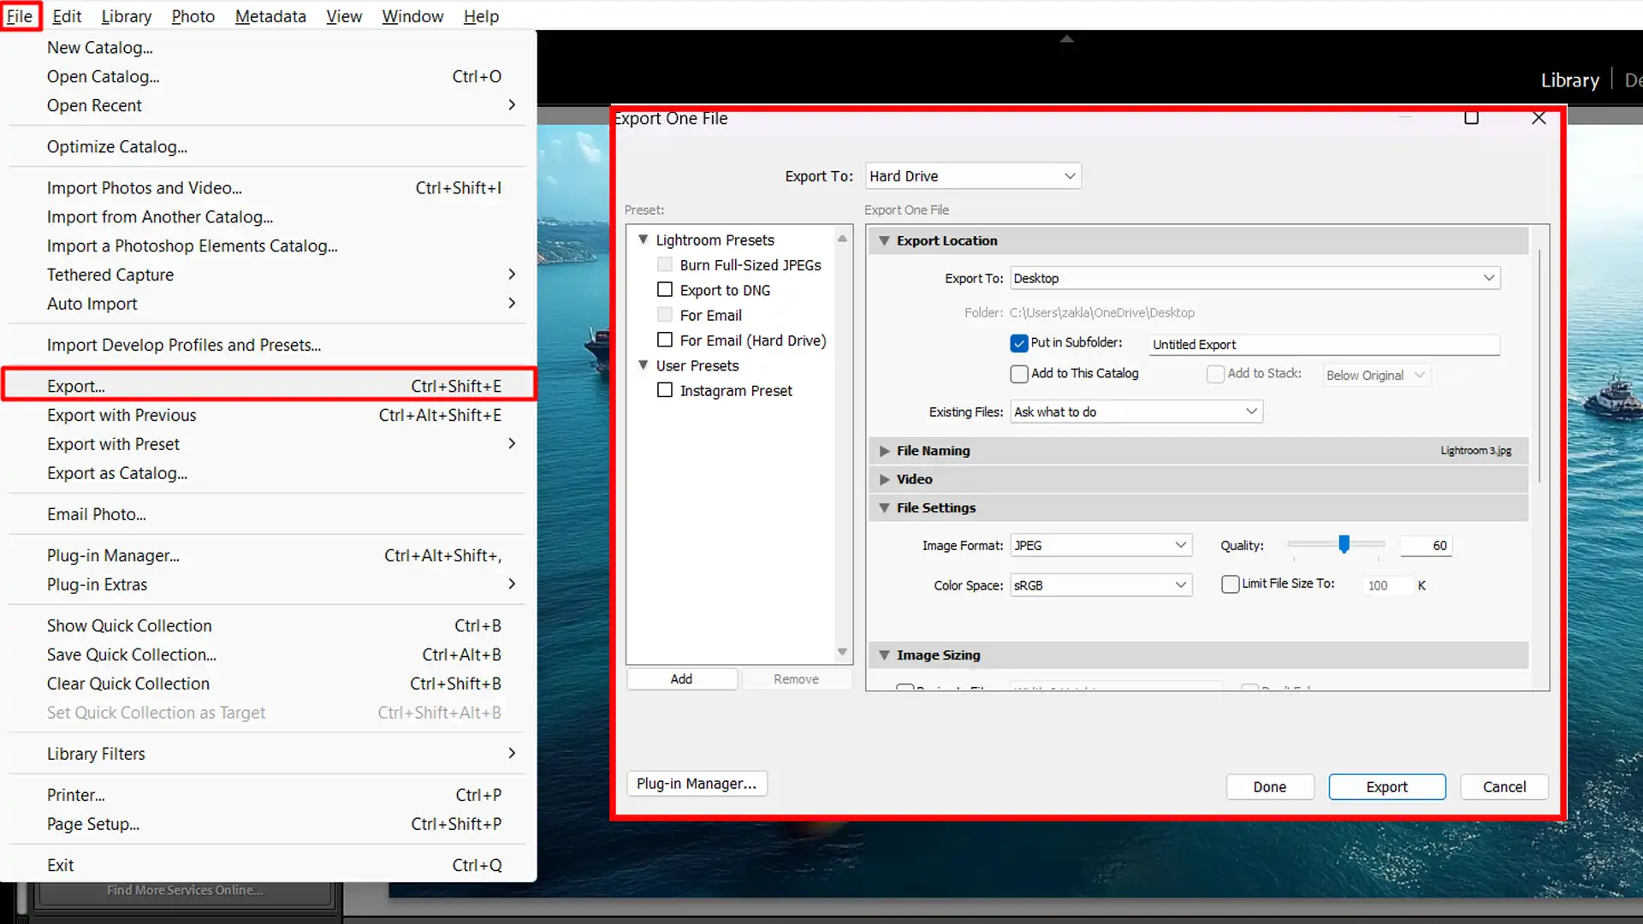
Task: Open Auto Import submenu arrow
Action: [512, 303]
